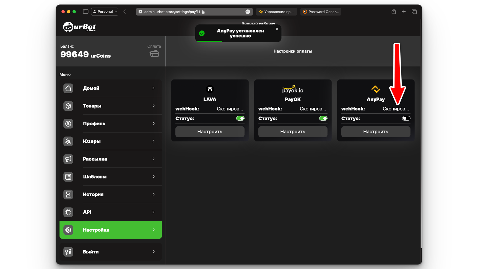The image size is (478, 269).
Task: Switch to the Password Generator tab
Action: 321,12
